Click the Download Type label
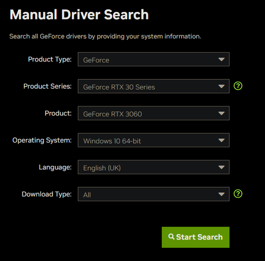Image resolution: width=265 pixels, height=261 pixels. (46, 194)
